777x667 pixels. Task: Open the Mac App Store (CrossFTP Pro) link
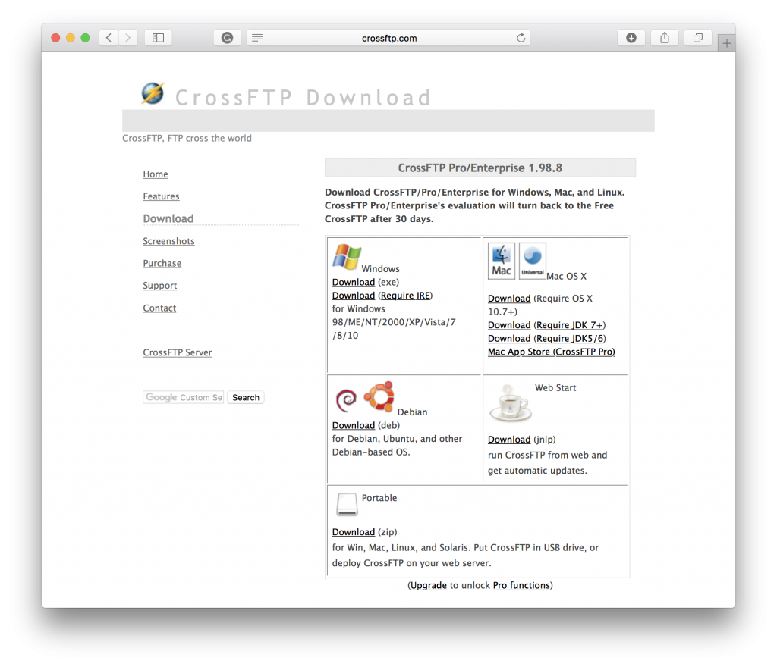tap(552, 352)
